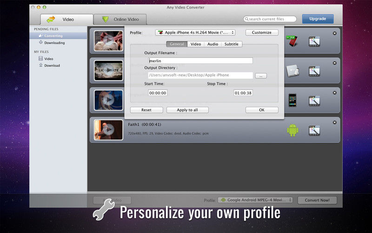Screen dimensions: 372x233
Task: Remove the first video with its X icon
Action: pyautogui.click(x=334, y=33)
